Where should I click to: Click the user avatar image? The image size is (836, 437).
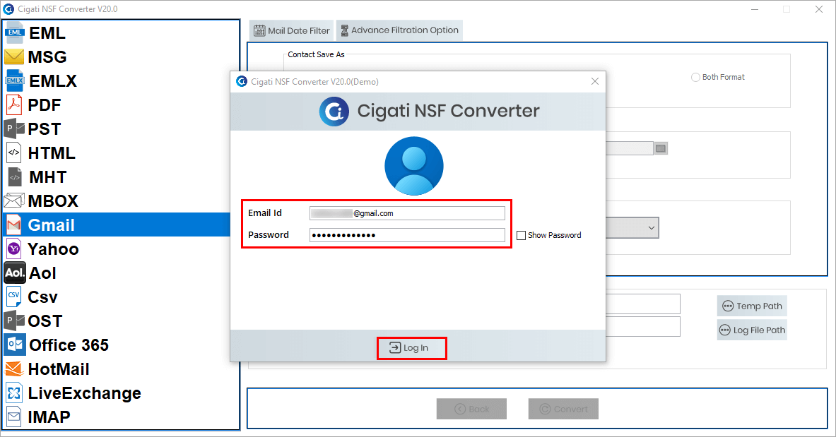(413, 166)
